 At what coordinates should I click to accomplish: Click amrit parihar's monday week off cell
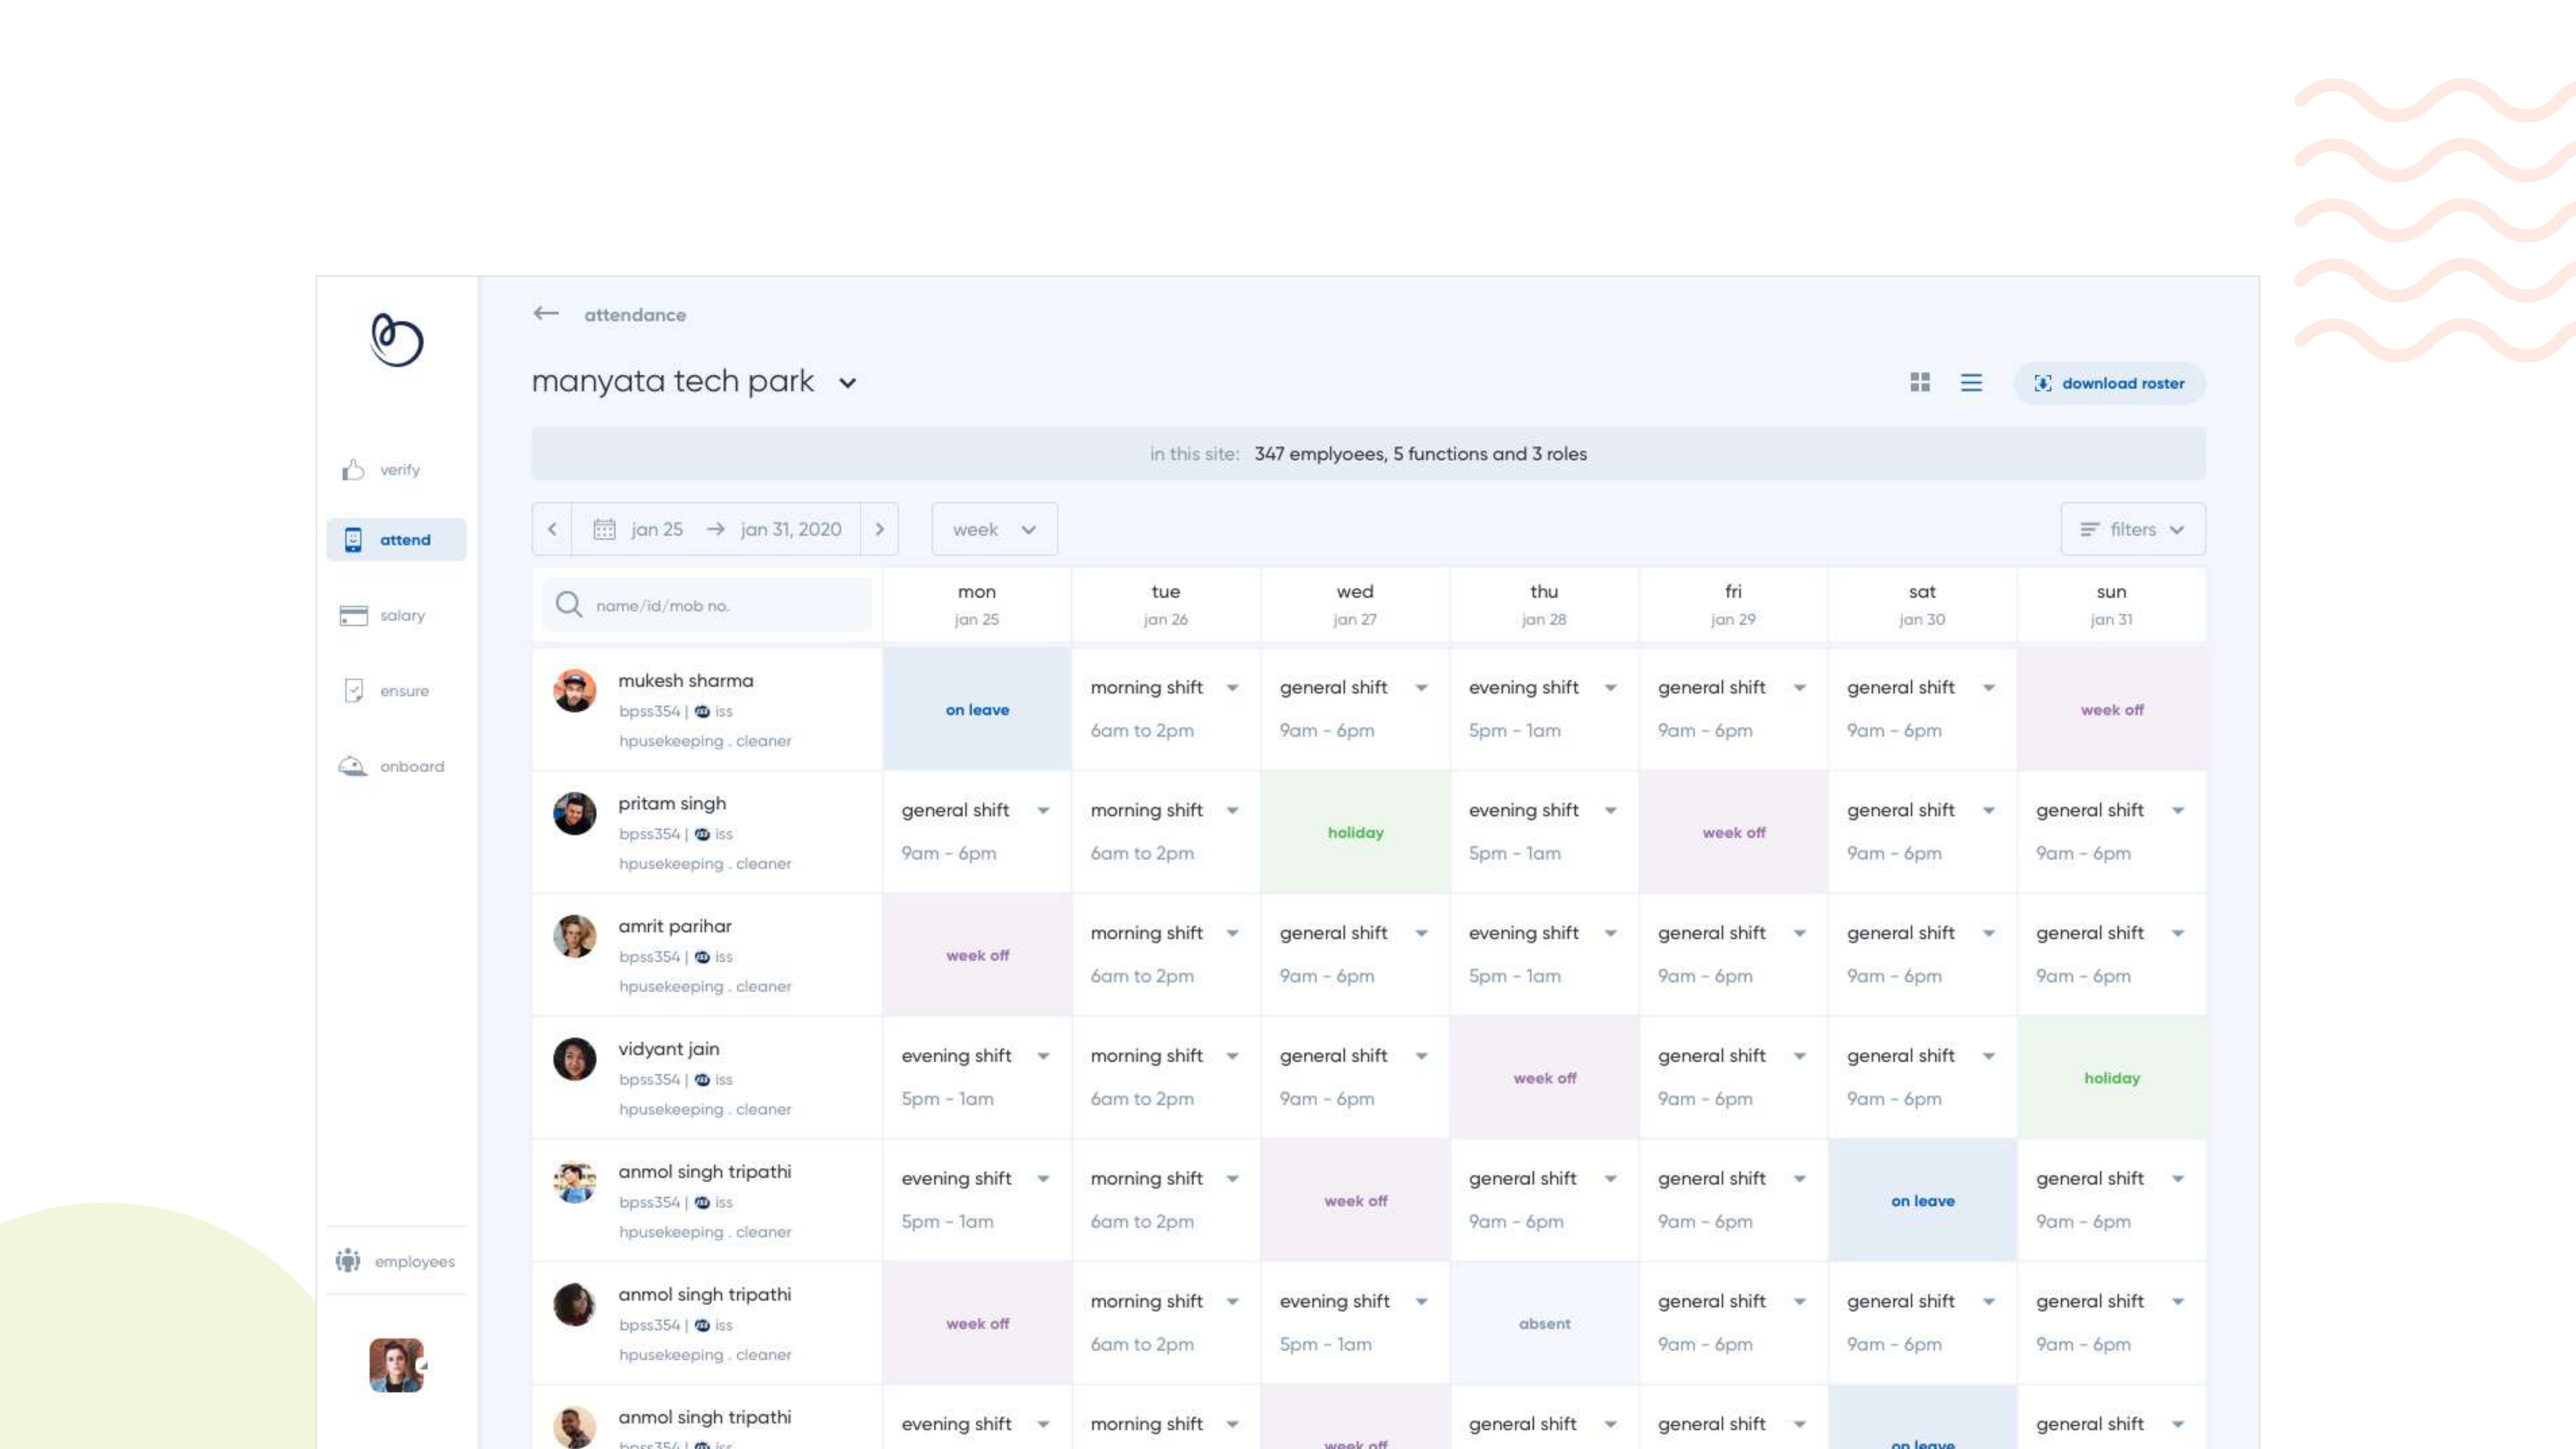pyautogui.click(x=977, y=955)
